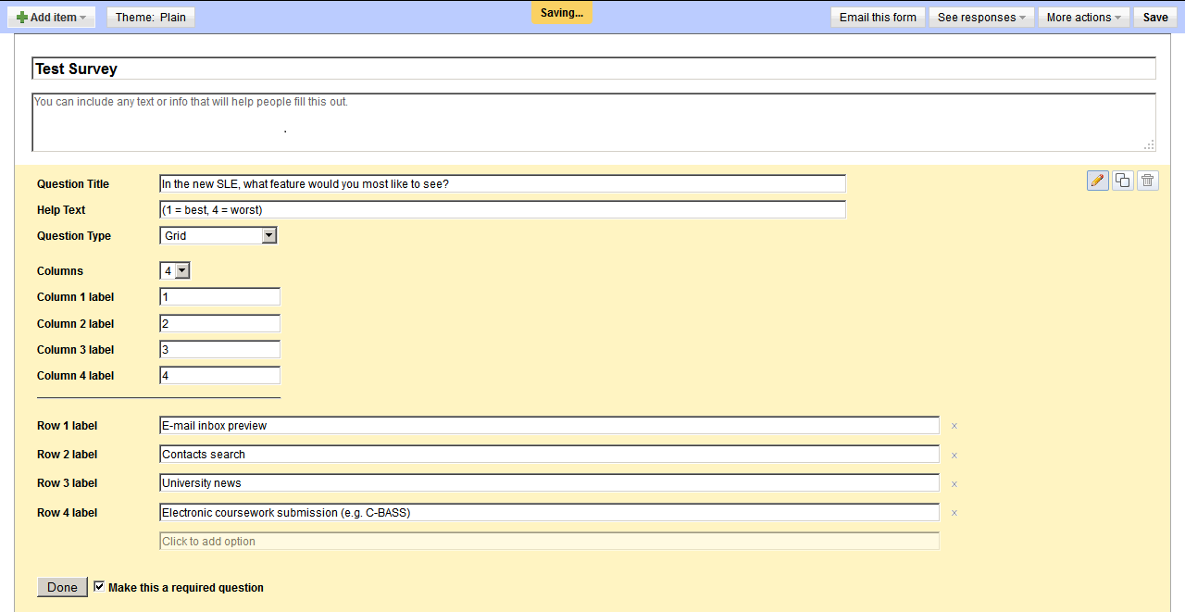The height and width of the screenshot is (612, 1185).
Task: Click the Email this form button
Action: [878, 18]
